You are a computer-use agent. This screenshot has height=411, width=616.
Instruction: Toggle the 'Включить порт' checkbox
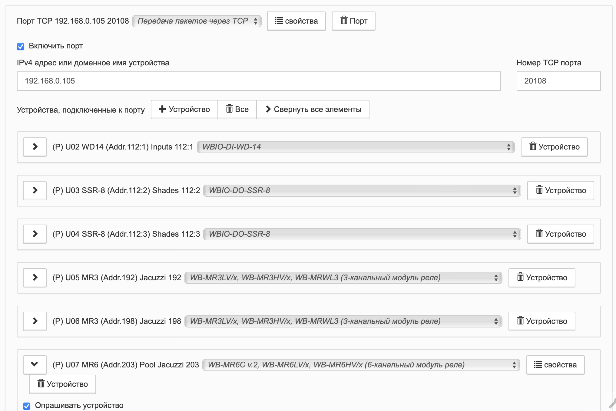click(x=21, y=46)
